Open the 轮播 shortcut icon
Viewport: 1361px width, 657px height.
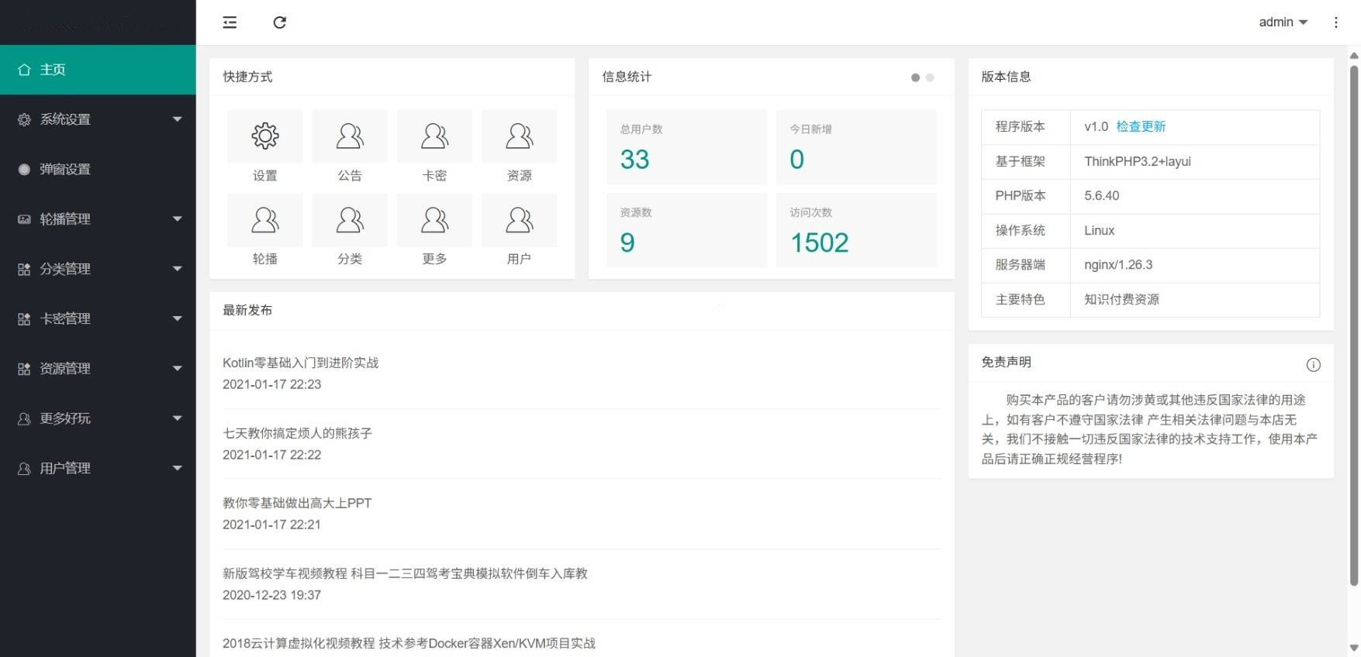click(265, 221)
